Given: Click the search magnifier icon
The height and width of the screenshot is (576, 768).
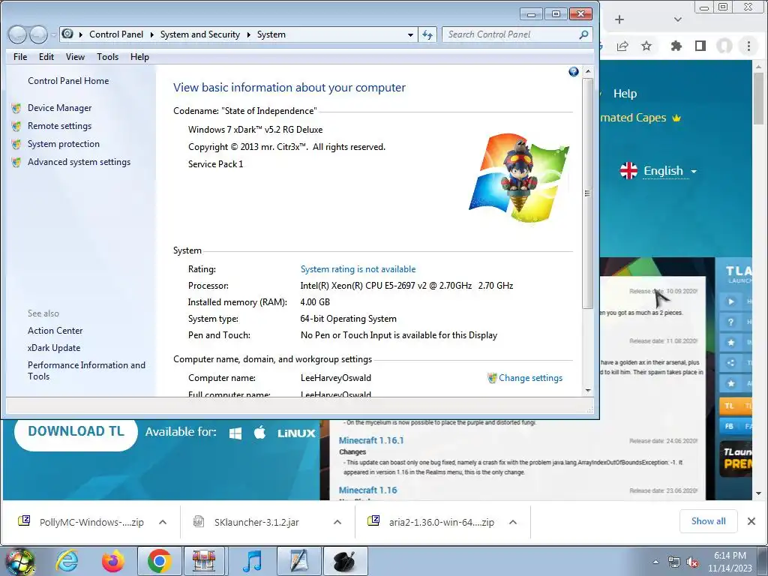Looking at the screenshot, I should 583,34.
